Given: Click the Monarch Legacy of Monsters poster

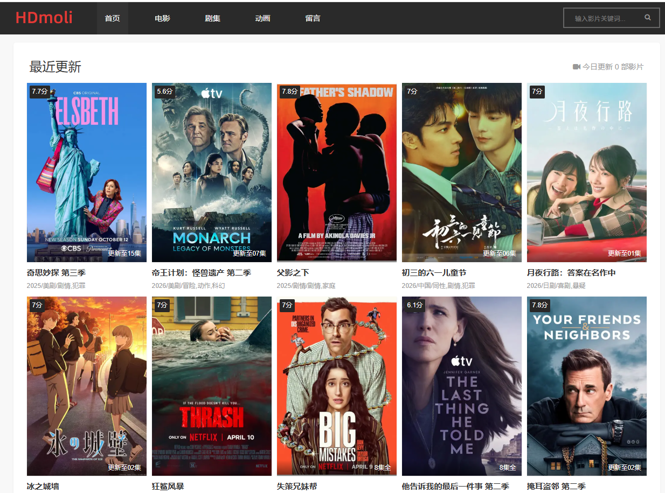Looking at the screenshot, I should tap(212, 172).
